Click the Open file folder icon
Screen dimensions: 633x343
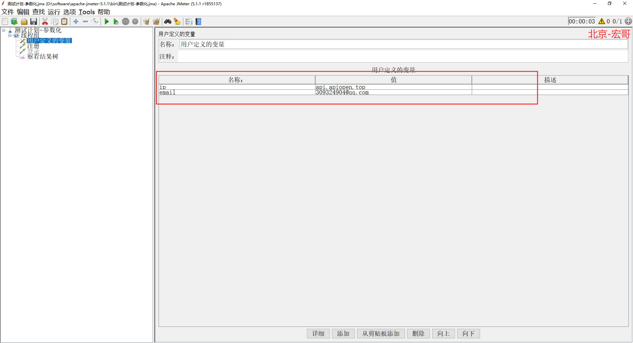point(24,21)
